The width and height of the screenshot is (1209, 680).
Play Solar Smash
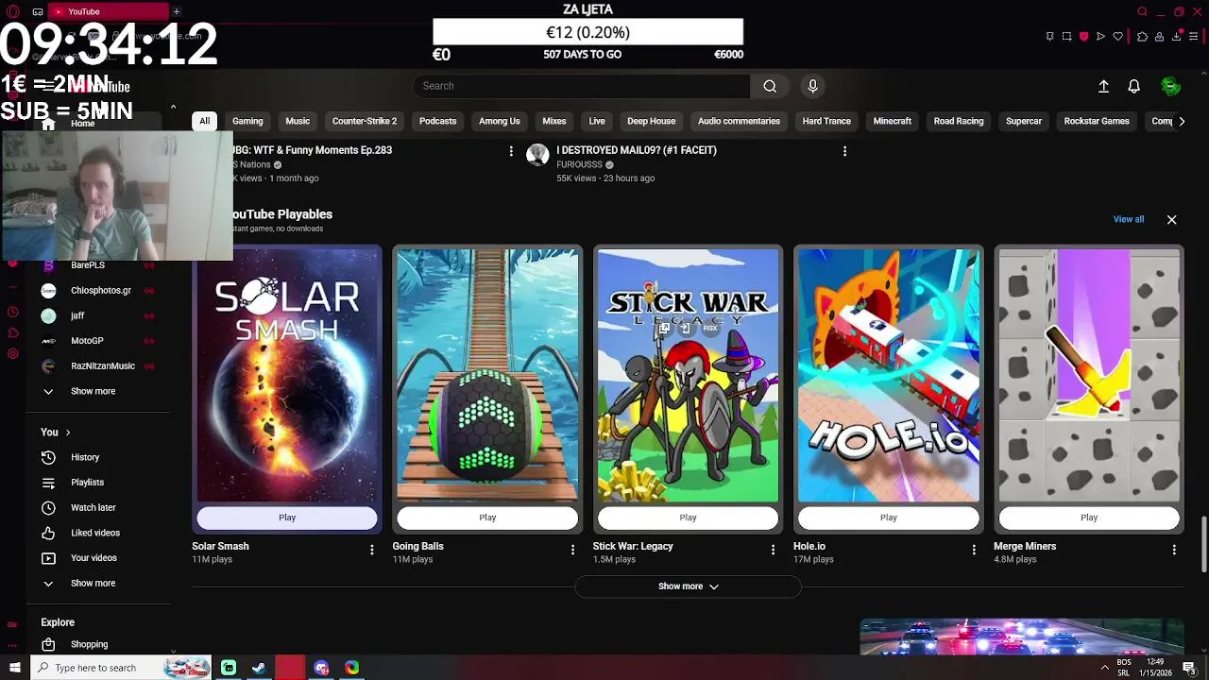click(287, 518)
